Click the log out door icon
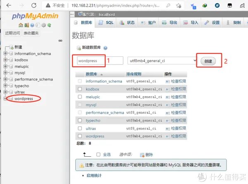The width and height of the screenshot is (248, 184). click(x=26, y=25)
